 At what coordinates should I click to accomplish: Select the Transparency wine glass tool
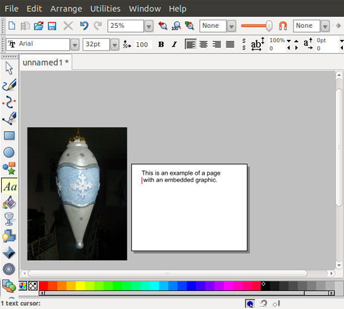click(9, 219)
